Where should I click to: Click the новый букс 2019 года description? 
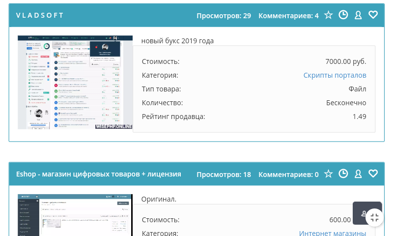pos(177,41)
